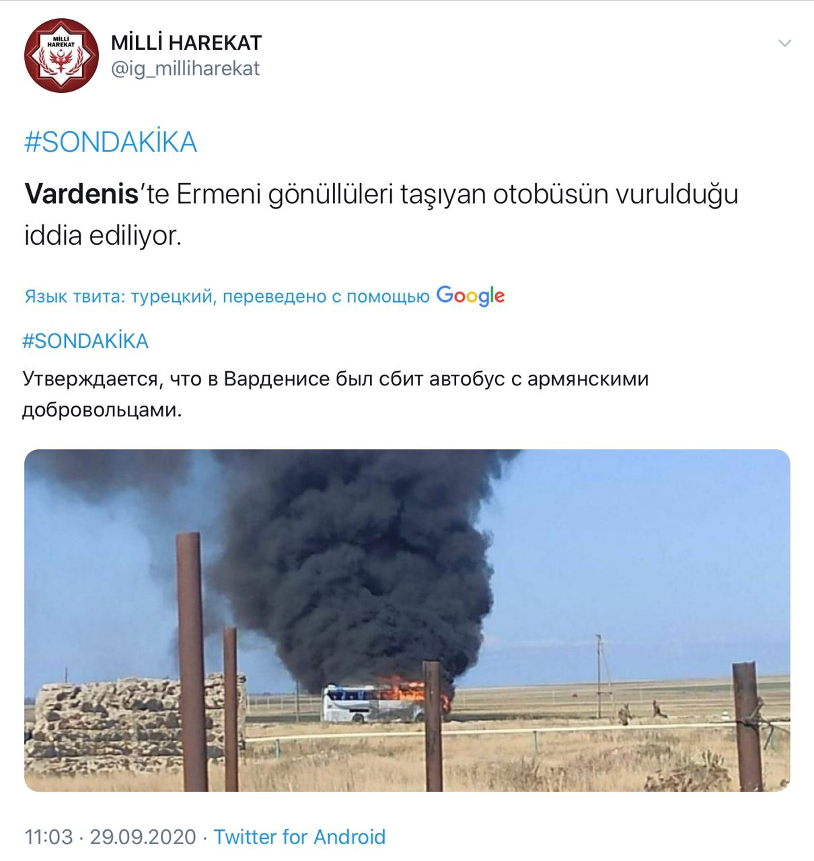Screen dimensions: 814x861
Task: Click the burning bus in the photo
Action: (x=385, y=703)
